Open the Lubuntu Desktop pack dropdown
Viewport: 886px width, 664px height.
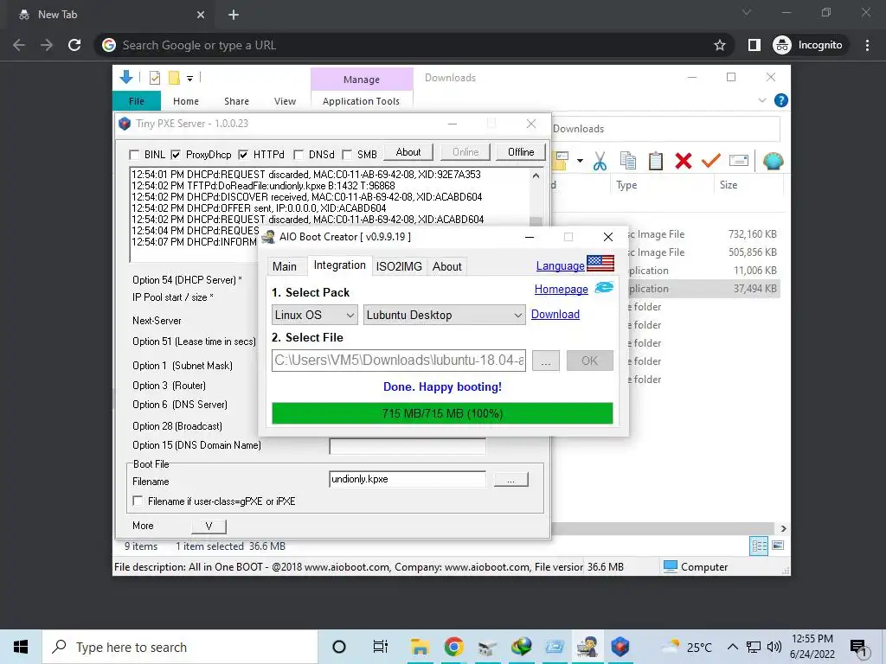[x=444, y=315]
